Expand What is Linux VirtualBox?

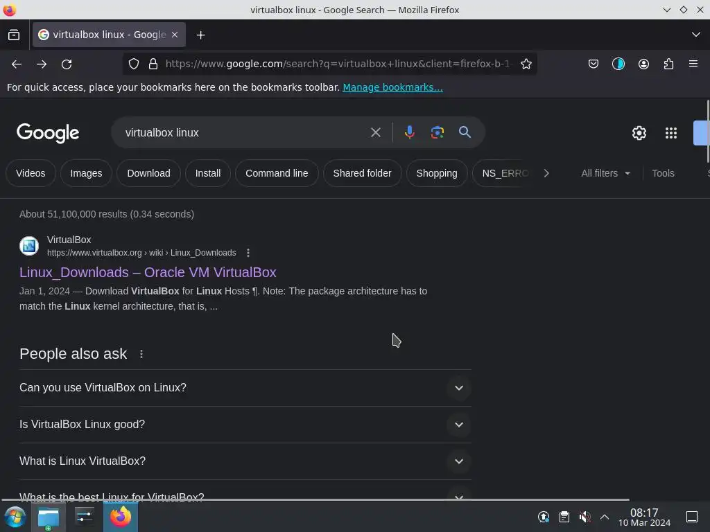(x=245, y=461)
